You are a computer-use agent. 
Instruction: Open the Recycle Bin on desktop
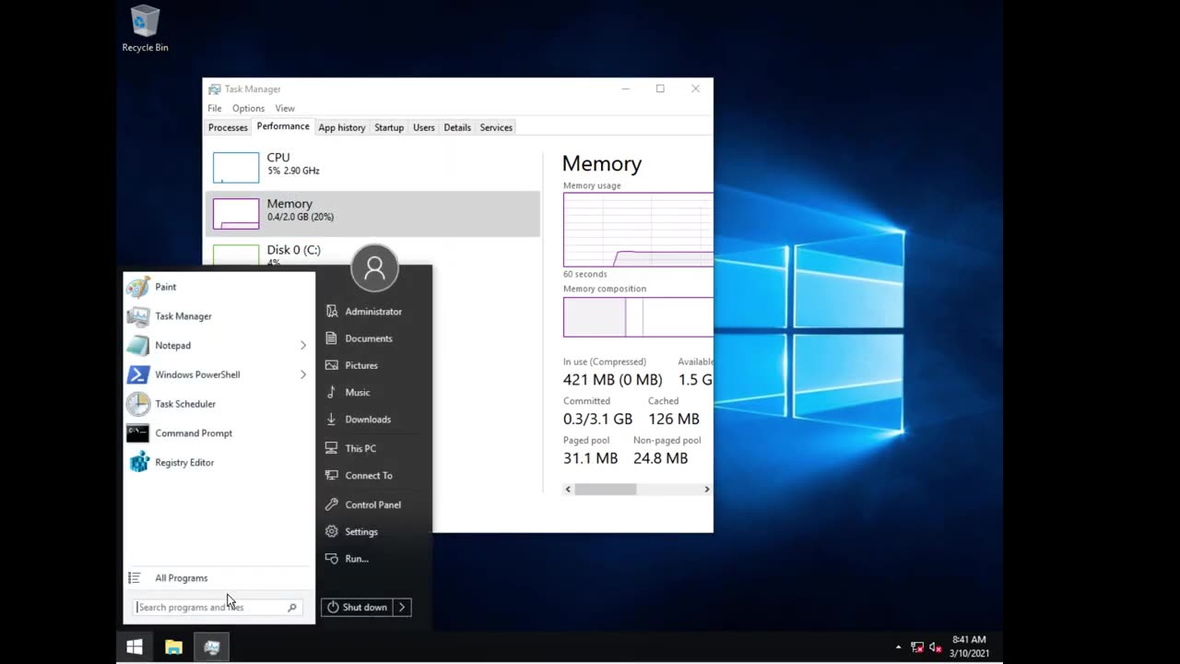(x=145, y=29)
